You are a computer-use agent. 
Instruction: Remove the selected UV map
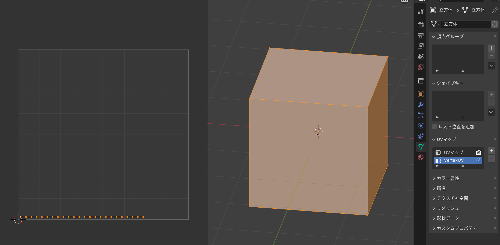491,158
